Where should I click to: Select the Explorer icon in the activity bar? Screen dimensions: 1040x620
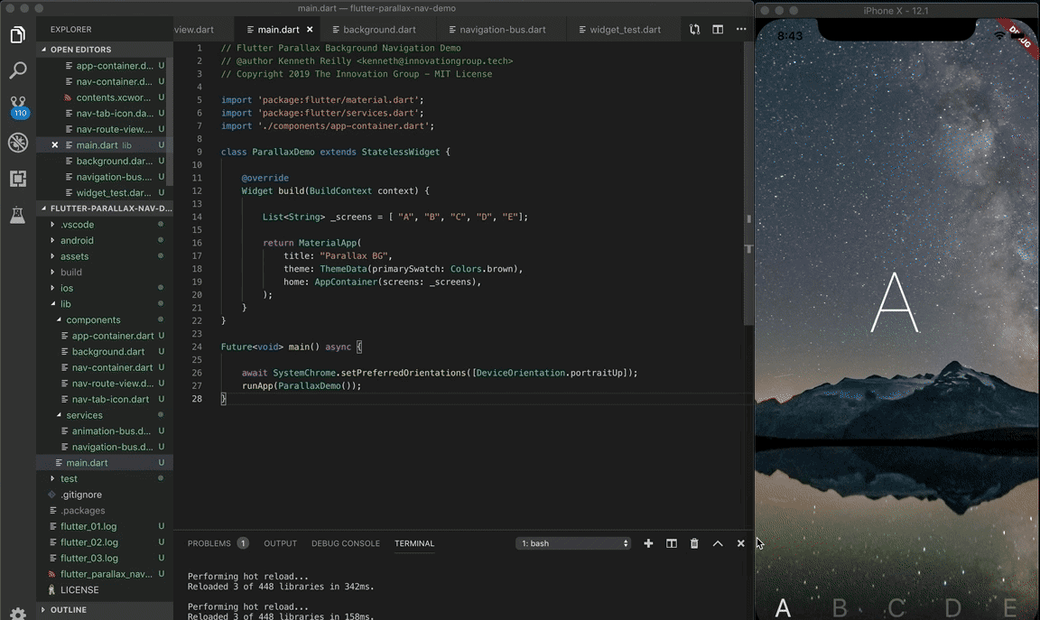(18, 34)
